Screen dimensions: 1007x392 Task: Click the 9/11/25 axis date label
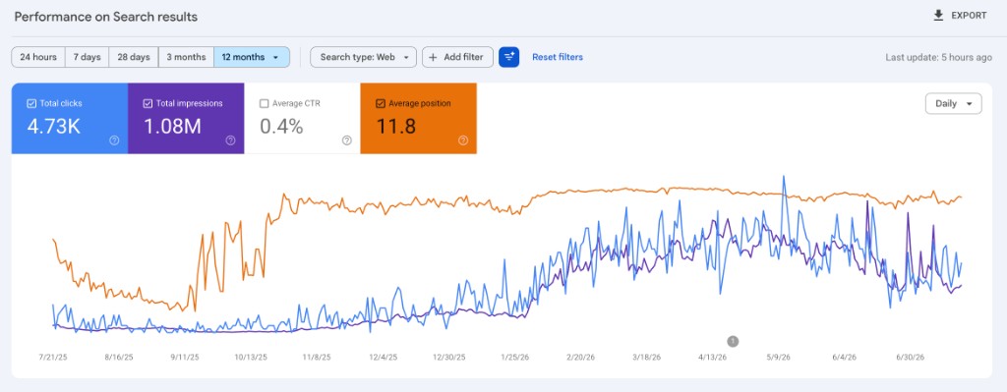click(x=185, y=358)
